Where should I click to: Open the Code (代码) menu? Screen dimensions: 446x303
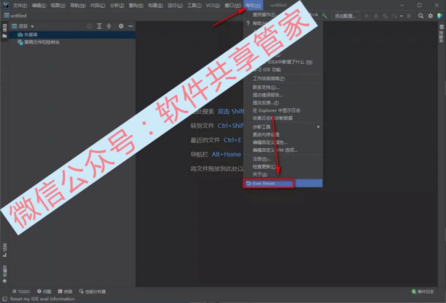point(98,5)
